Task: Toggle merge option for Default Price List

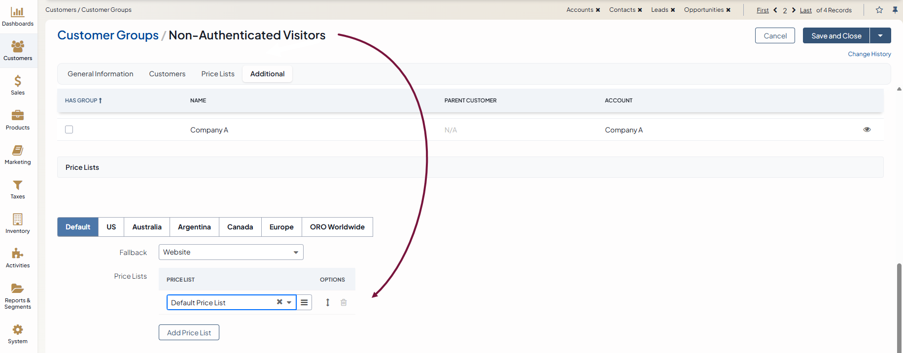Action: (304, 302)
